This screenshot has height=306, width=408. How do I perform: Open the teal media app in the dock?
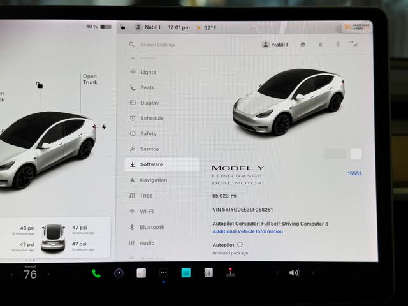(186, 273)
